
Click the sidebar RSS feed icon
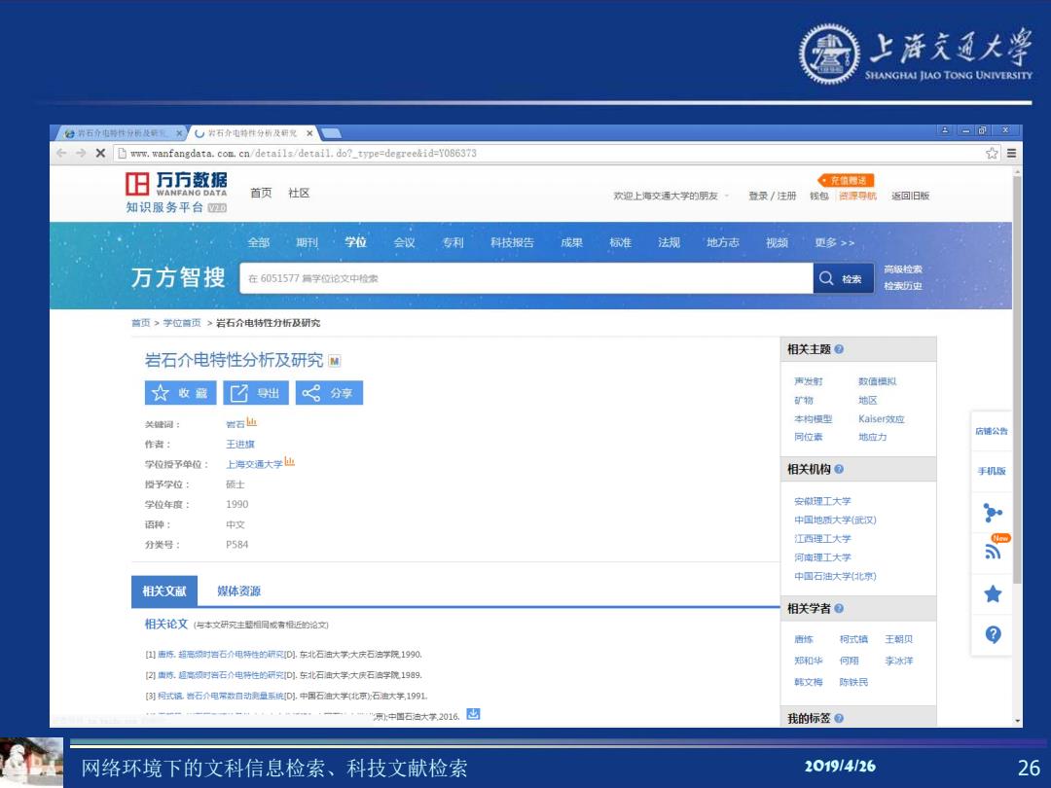993,552
